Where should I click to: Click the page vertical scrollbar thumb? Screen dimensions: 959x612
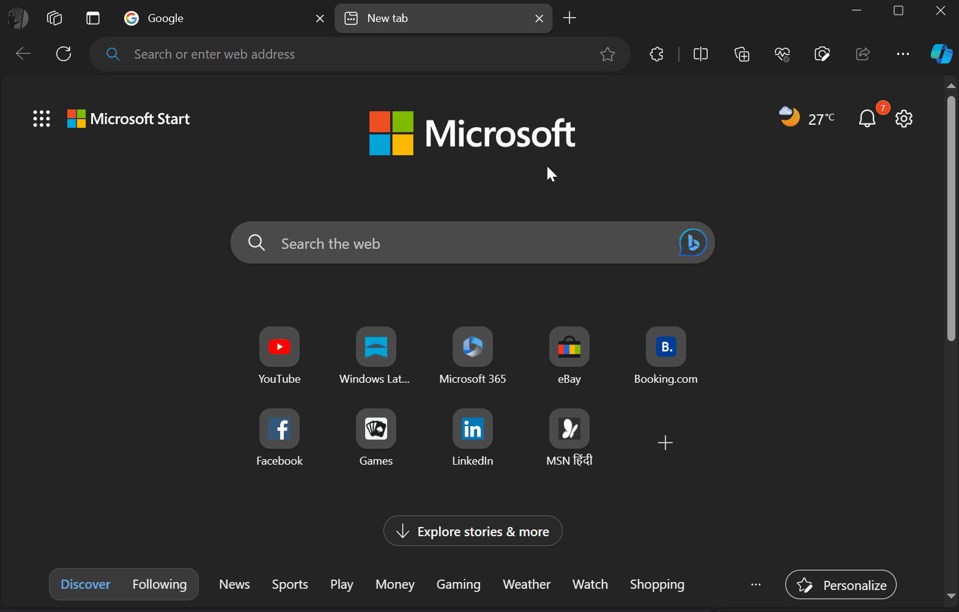pyautogui.click(x=951, y=218)
